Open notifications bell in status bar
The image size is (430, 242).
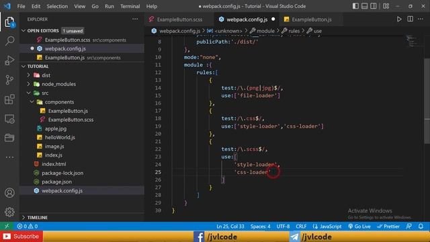pyautogui.click(x=421, y=227)
